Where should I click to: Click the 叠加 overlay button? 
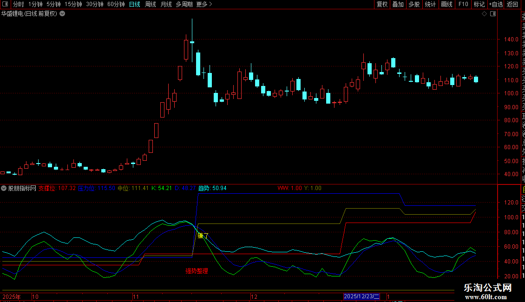pos(398,4)
